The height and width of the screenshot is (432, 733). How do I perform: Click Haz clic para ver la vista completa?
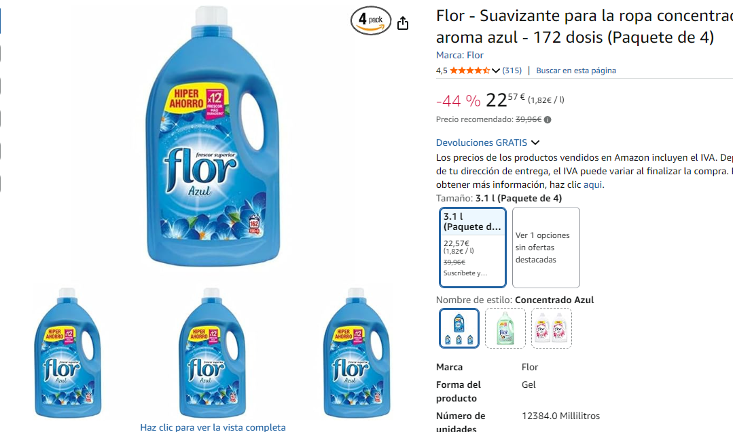213,427
